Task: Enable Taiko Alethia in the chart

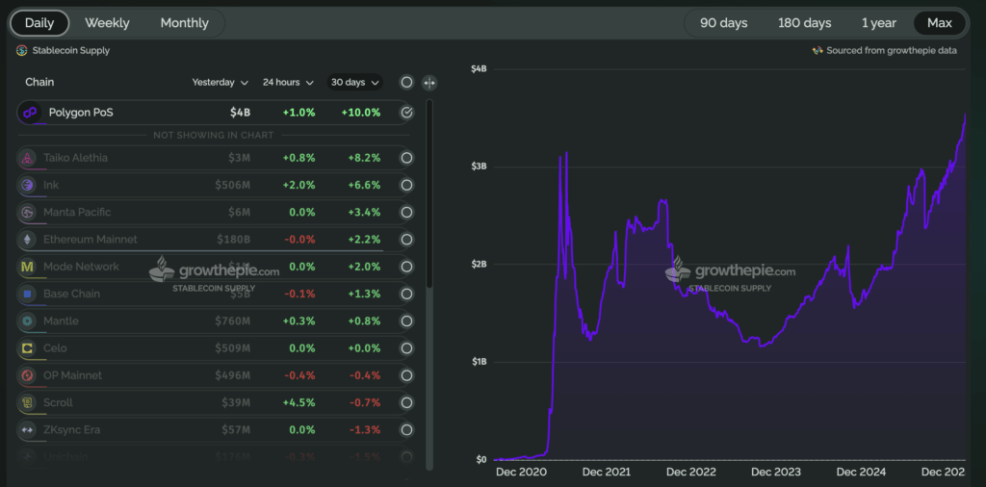Action: 406,158
